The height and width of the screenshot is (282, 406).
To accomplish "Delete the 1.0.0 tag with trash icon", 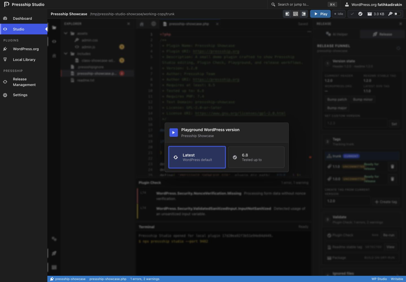I will tap(392, 179).
